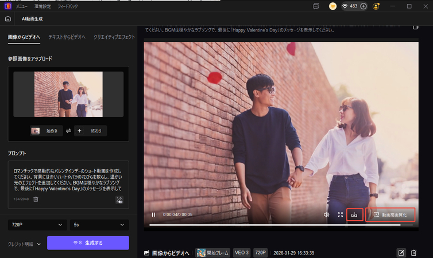Add credits with the plus icon
Viewport: 433px width, 258px height.
[364, 6]
